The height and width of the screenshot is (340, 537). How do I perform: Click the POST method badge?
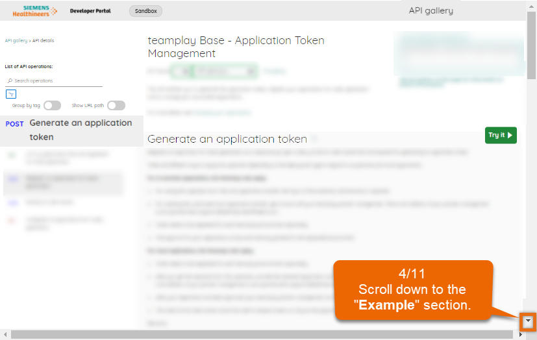tap(14, 124)
